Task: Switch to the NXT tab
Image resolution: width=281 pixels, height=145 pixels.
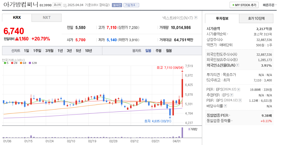Action: tap(47, 18)
